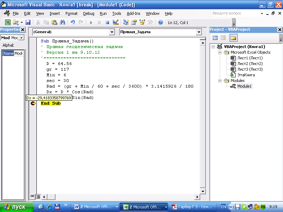This screenshot has width=283, height=212.
Task: Select Лист3 (Лист3) in project tree
Action: coord(250,69)
